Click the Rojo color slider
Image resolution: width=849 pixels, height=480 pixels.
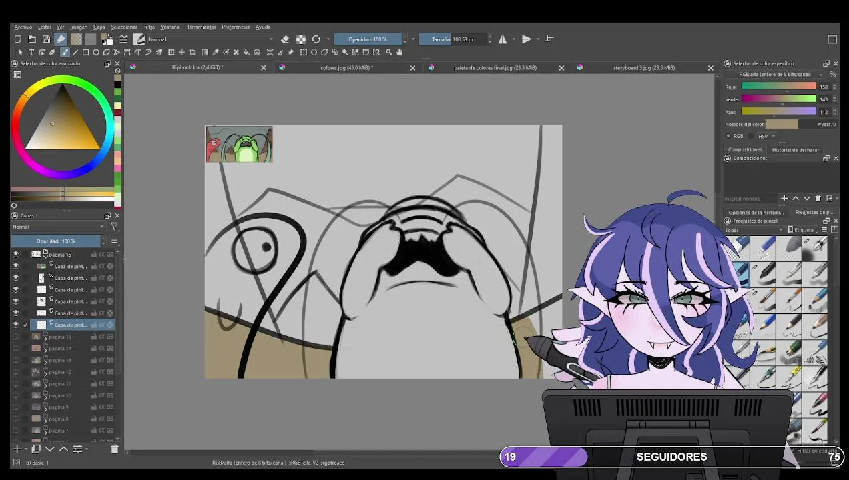(778, 87)
